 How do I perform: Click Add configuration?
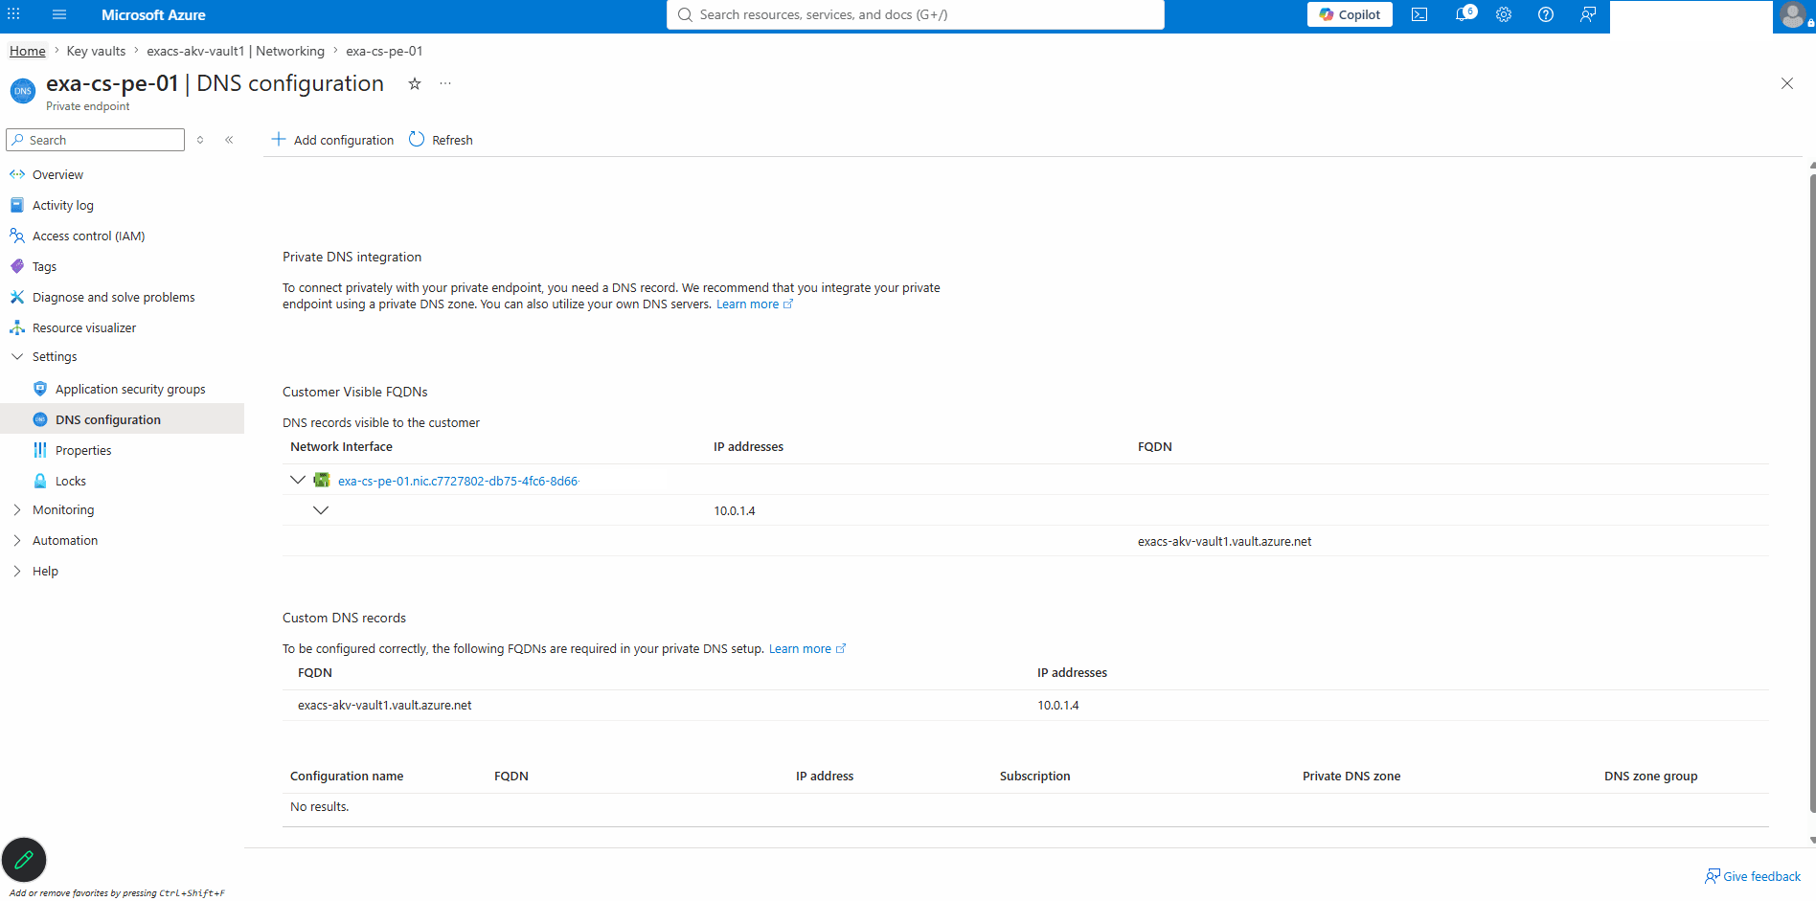click(x=332, y=140)
